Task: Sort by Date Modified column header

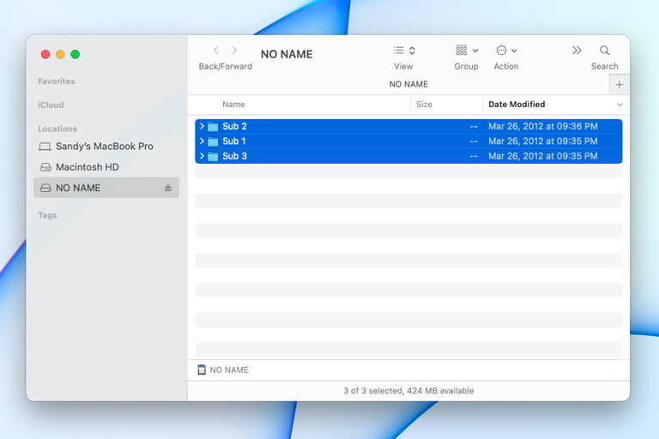Action: pos(517,105)
